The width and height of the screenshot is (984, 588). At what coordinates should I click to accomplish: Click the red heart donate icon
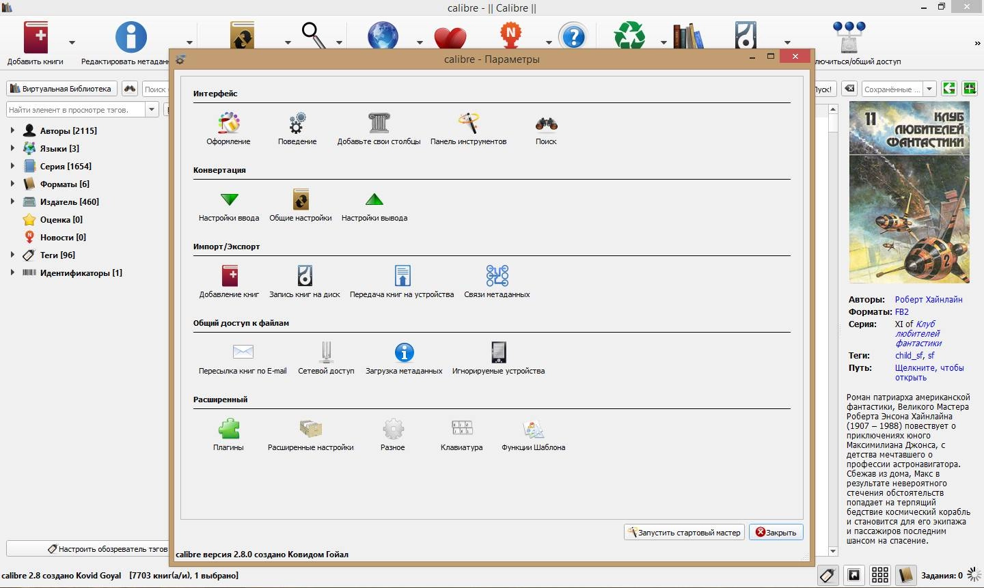click(x=450, y=37)
